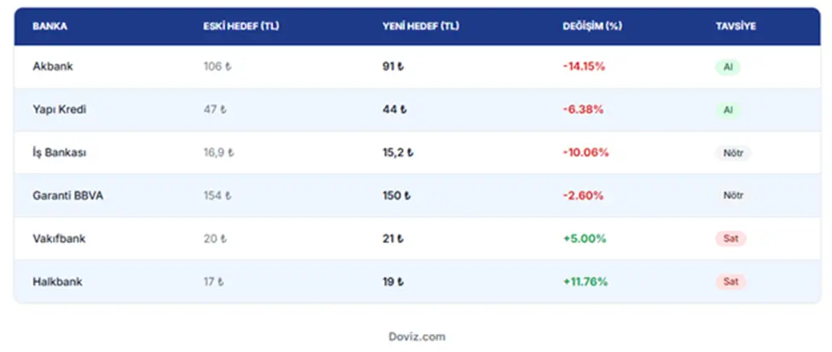Select the Akbank row name
Viewport: 832px width, 352px height.
click(x=53, y=66)
